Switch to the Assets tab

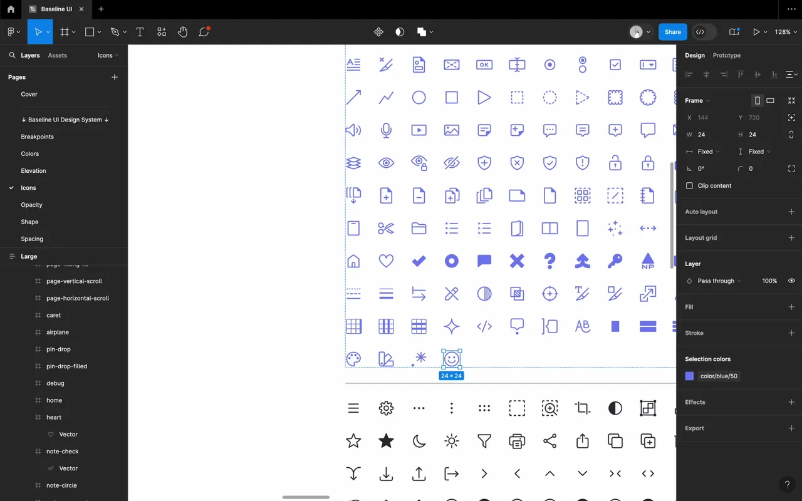click(57, 55)
